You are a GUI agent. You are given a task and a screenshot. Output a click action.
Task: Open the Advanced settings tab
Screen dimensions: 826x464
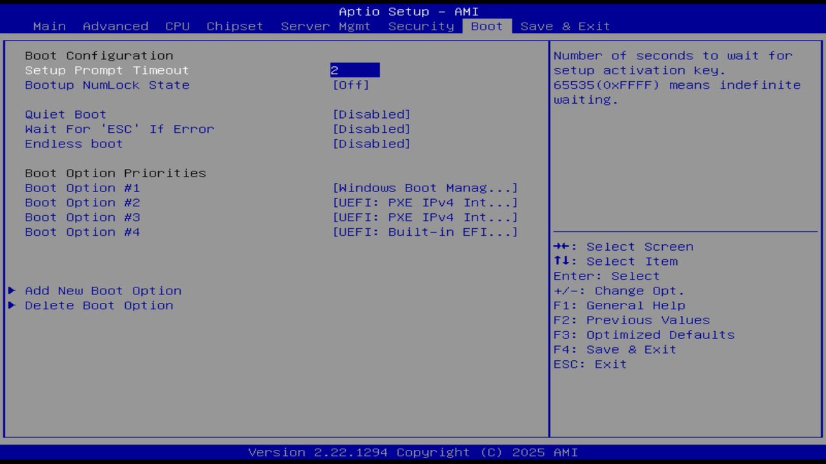pos(115,26)
